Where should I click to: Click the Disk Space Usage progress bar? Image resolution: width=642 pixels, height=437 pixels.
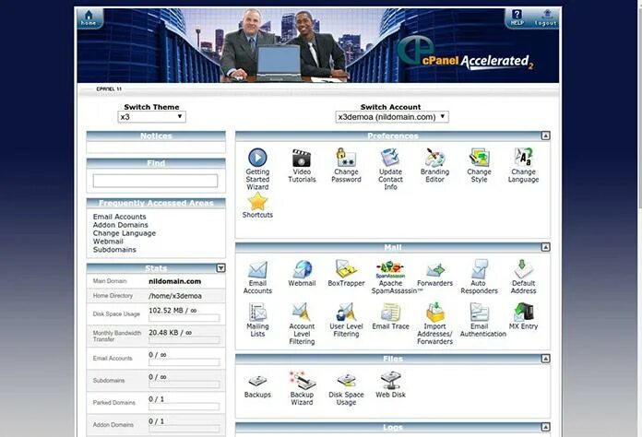(184, 318)
